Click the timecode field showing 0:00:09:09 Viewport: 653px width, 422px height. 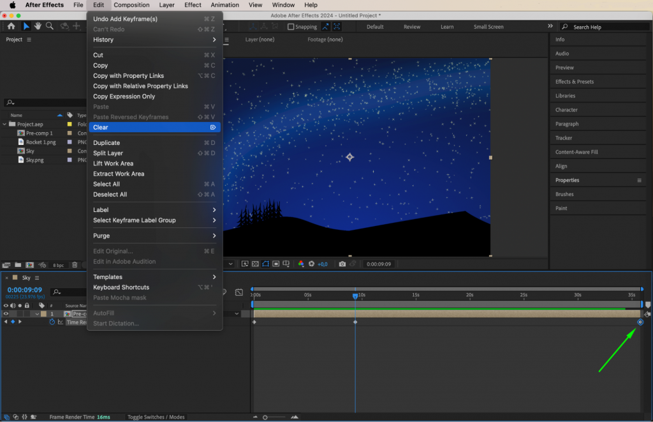(24, 290)
